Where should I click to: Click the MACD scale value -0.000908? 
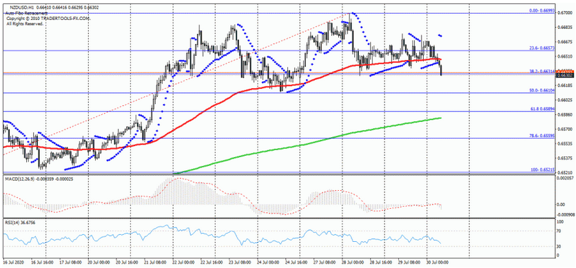[x=565, y=215]
